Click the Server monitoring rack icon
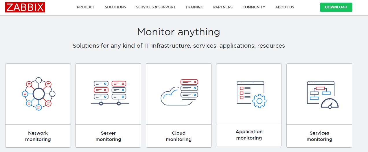Image resolution: width=368 pixels, height=152 pixels. point(110,93)
